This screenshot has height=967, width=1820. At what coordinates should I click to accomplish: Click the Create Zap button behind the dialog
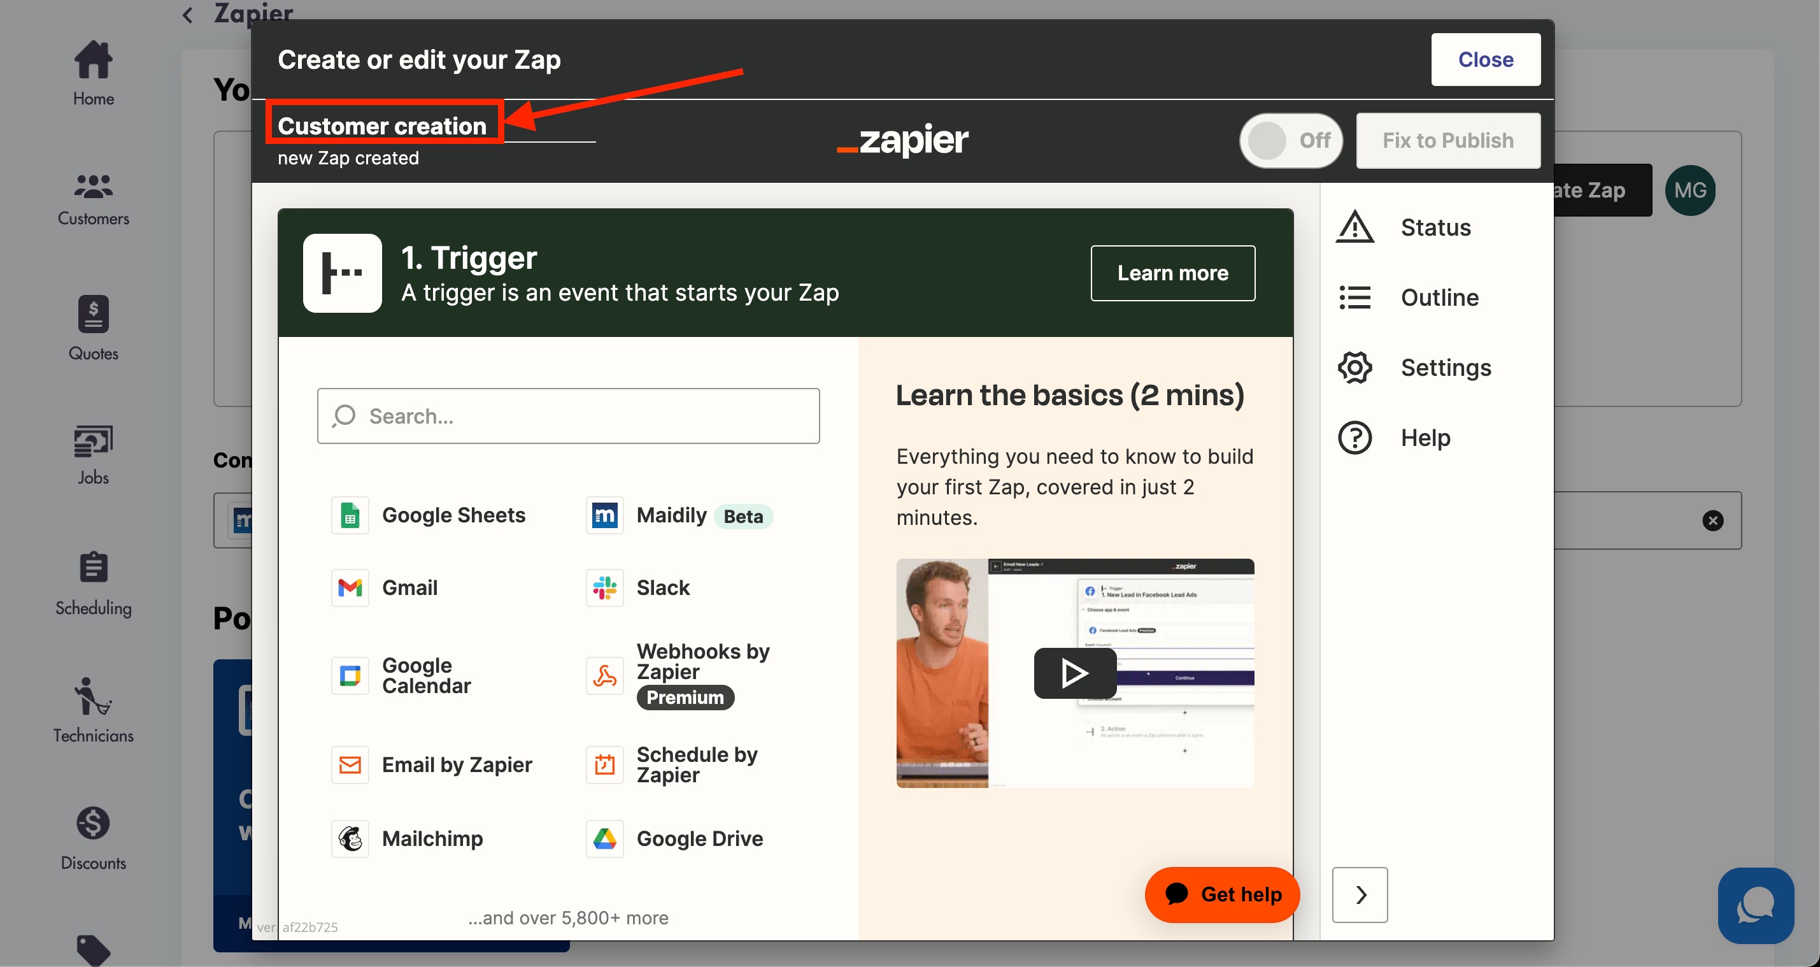pyautogui.click(x=1602, y=190)
